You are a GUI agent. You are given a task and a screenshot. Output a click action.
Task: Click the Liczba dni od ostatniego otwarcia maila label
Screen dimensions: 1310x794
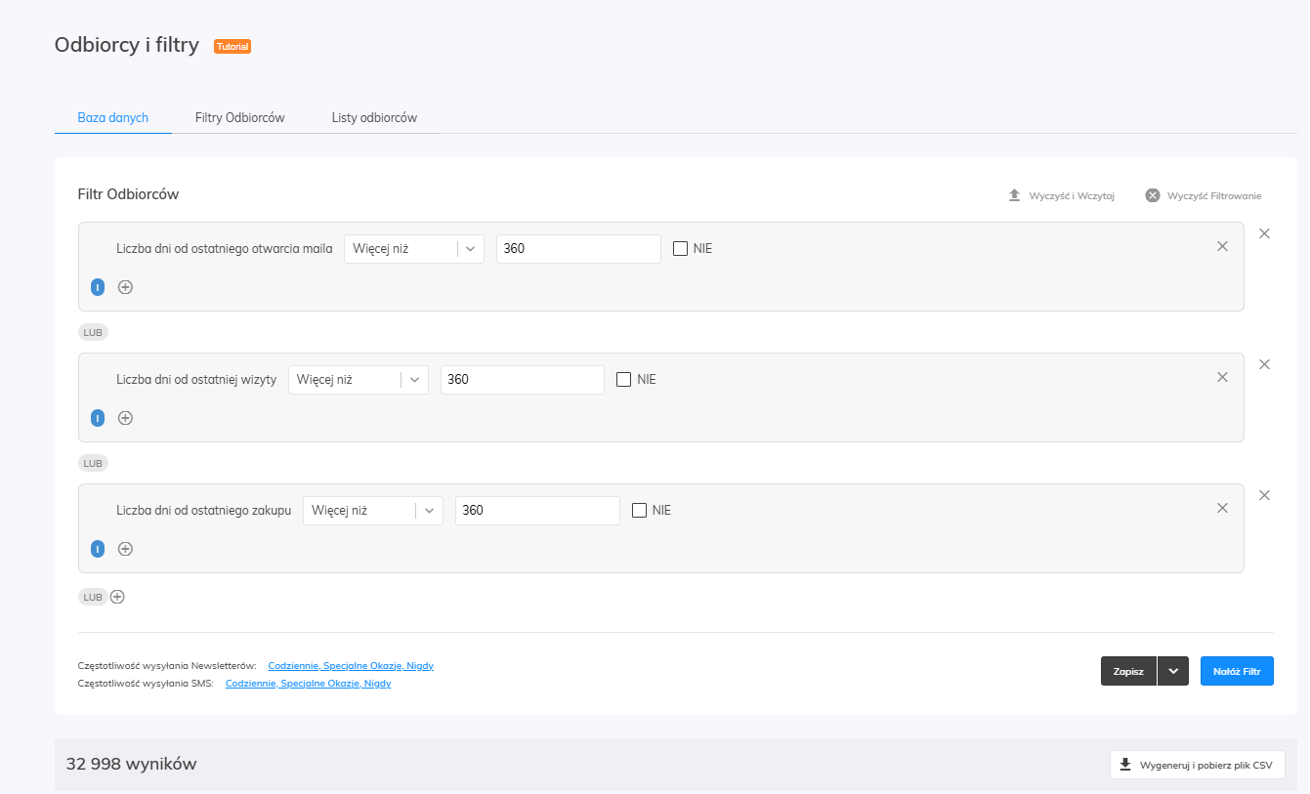click(225, 249)
